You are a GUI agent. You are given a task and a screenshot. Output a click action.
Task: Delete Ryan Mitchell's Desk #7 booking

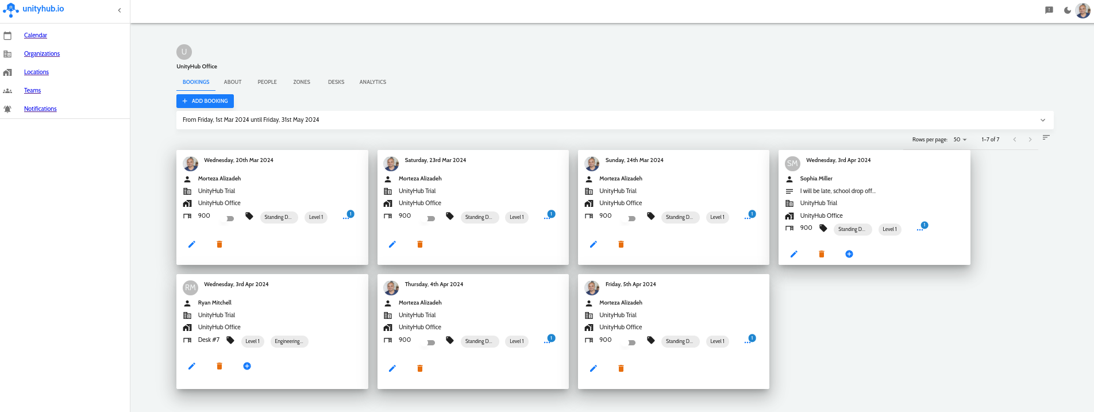point(219,366)
